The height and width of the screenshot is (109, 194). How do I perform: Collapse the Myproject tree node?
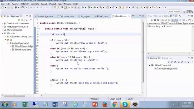point(2,33)
